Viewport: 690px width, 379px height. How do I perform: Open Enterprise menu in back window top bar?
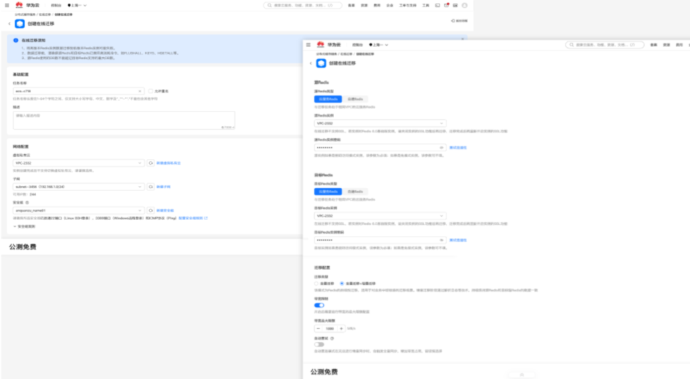tap(390, 5)
